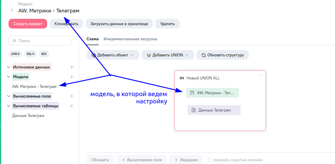Collapse the Источники данных section chevron
335x164 pixels.
pos(8,67)
